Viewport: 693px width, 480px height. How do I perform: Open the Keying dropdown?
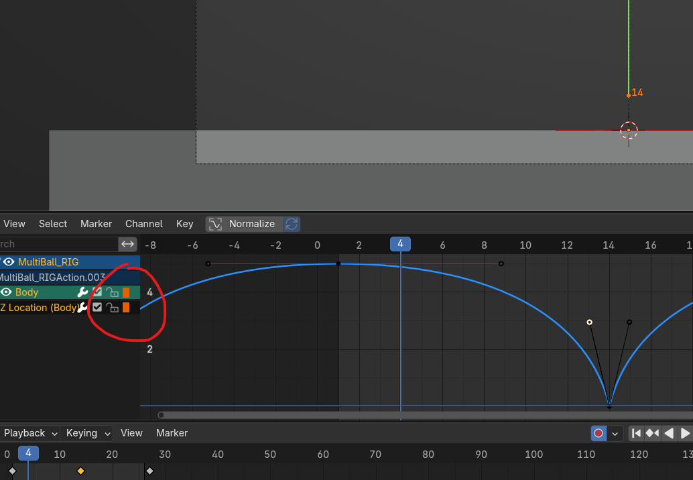[x=88, y=433]
